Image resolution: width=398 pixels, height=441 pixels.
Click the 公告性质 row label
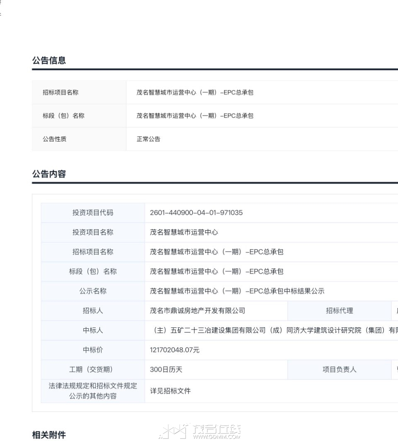[x=54, y=139]
